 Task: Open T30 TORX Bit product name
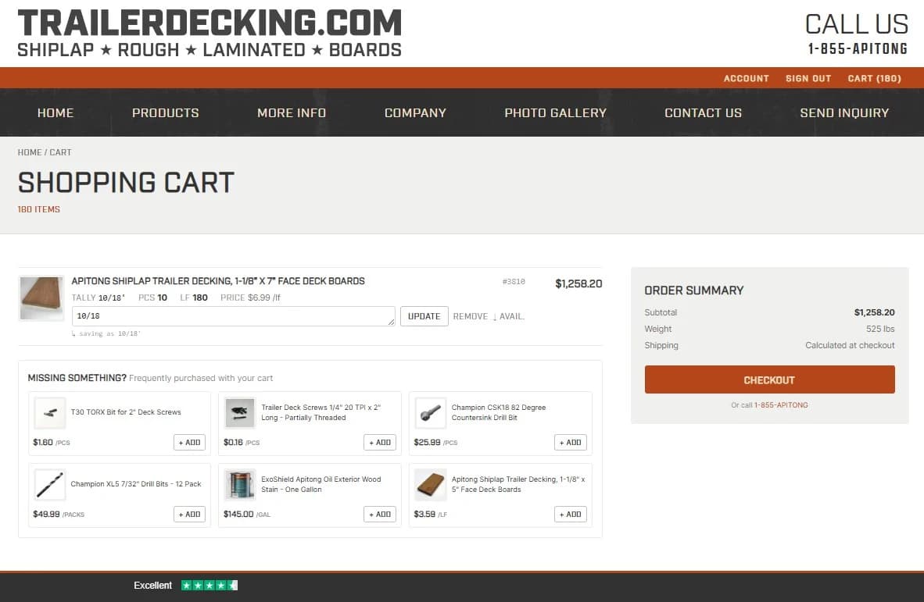tap(126, 412)
